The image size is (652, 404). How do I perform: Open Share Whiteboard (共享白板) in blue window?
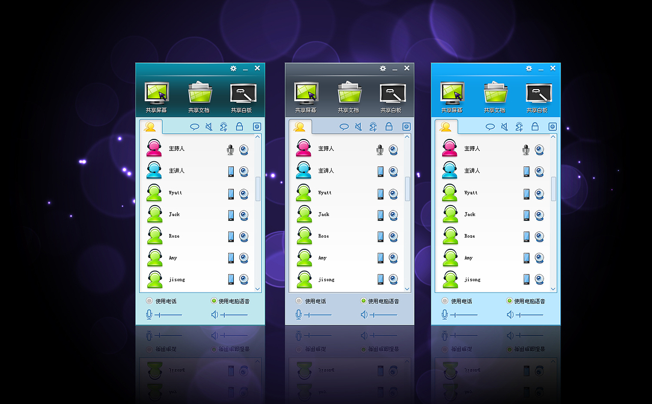pyautogui.click(x=537, y=97)
